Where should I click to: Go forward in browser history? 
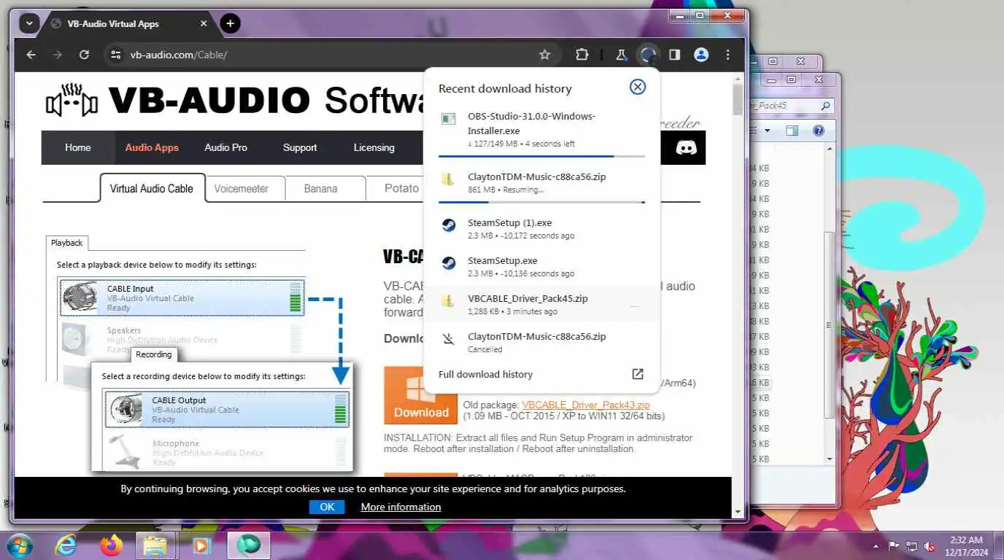coord(57,55)
